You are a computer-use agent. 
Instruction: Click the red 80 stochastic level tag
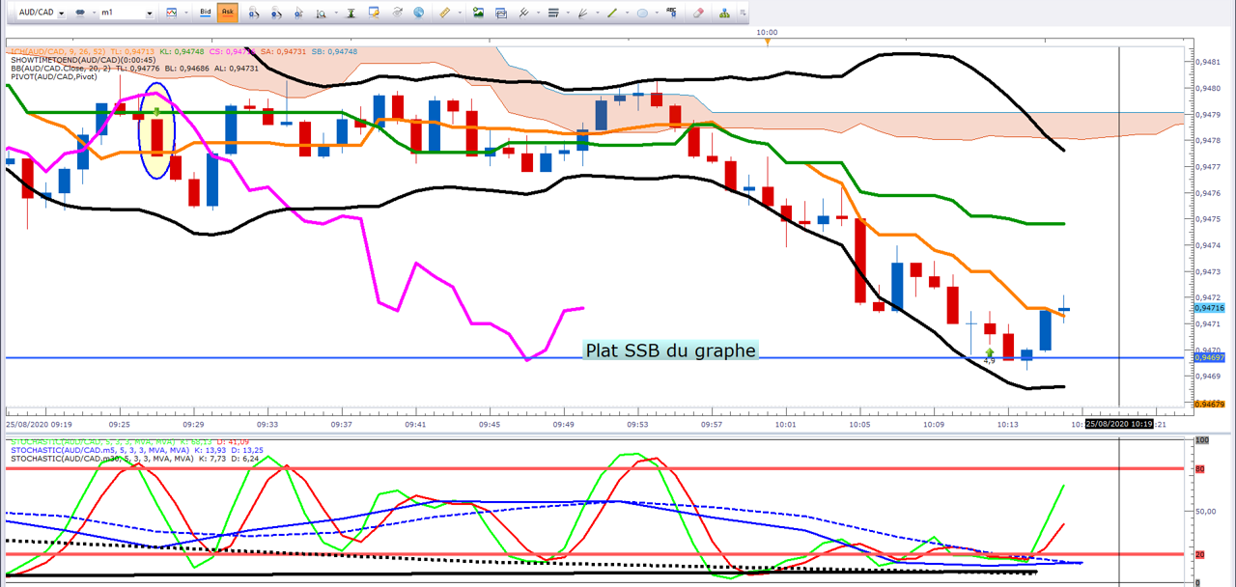click(1201, 469)
